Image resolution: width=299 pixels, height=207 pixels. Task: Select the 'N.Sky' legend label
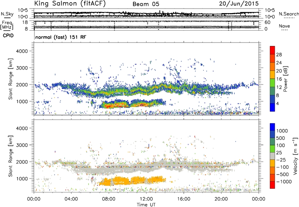(7, 14)
